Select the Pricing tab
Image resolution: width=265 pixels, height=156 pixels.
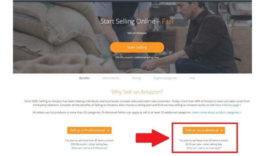point(136,78)
